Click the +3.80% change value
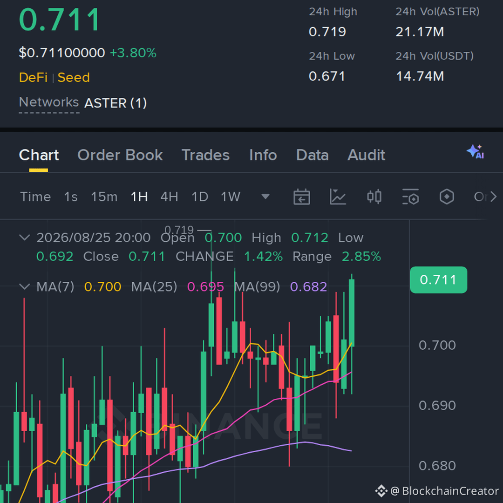The height and width of the screenshot is (503, 503). pyautogui.click(x=133, y=53)
